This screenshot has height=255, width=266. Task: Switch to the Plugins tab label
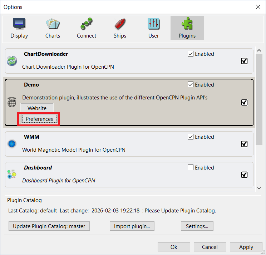click(x=187, y=36)
